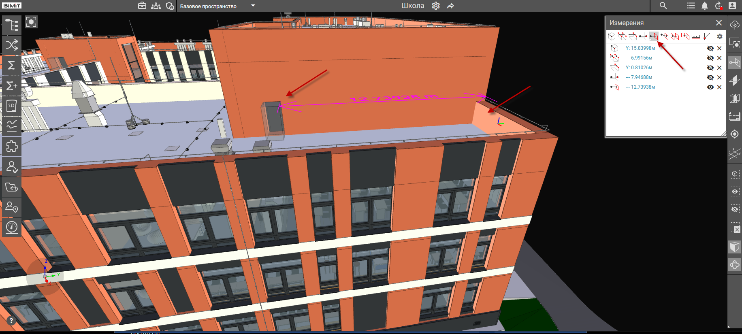Hide the 12.73938м measurement

[710, 87]
